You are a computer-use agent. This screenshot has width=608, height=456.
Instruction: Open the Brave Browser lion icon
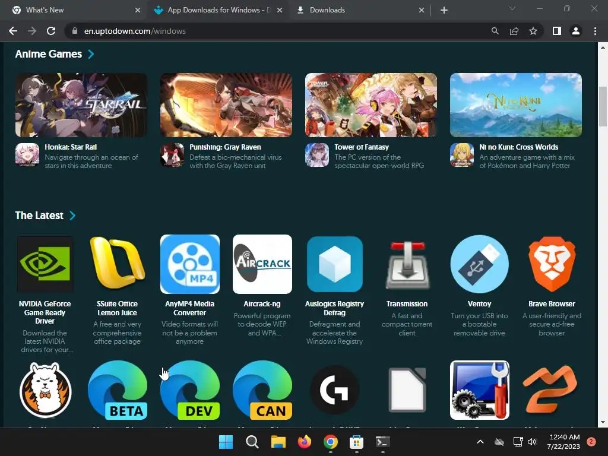point(552,264)
